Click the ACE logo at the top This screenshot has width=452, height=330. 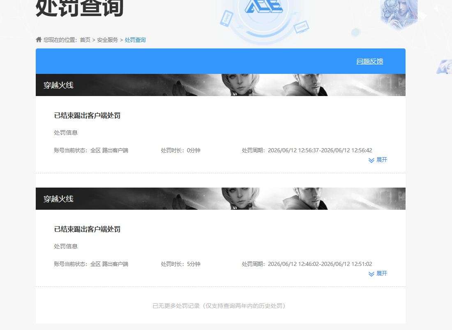click(x=264, y=6)
